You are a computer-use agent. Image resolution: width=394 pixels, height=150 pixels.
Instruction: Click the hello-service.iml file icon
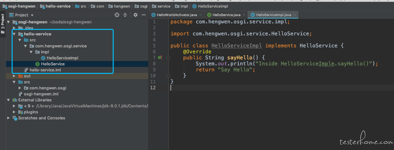[26, 70]
